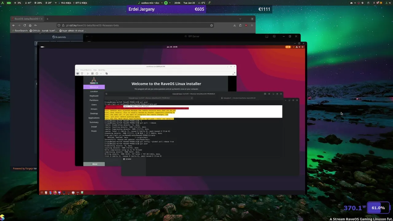
Task: Select Drivers step in installer sidebar
Action: coord(94,109)
